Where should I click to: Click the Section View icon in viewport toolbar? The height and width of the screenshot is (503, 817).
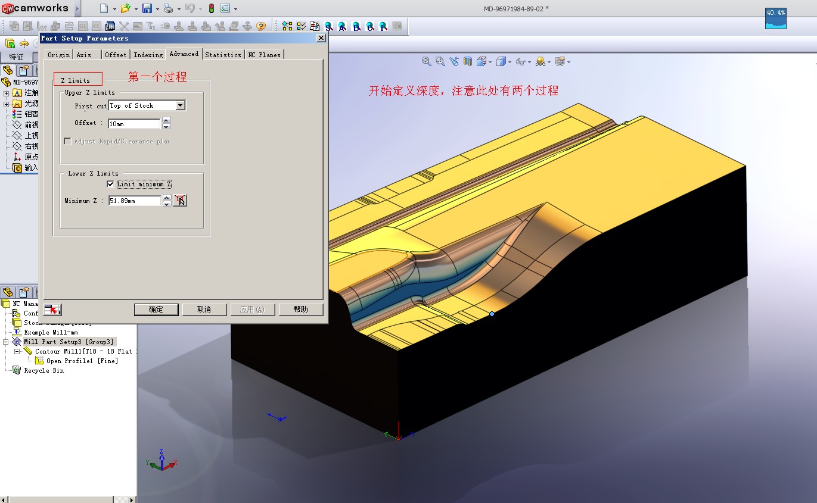pyautogui.click(x=468, y=61)
